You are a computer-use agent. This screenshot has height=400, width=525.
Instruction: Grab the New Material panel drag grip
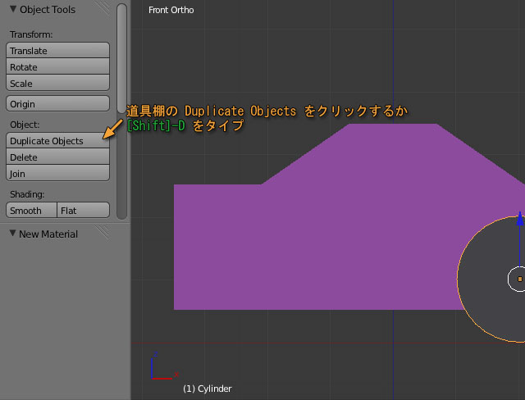pyautogui.click(x=103, y=234)
